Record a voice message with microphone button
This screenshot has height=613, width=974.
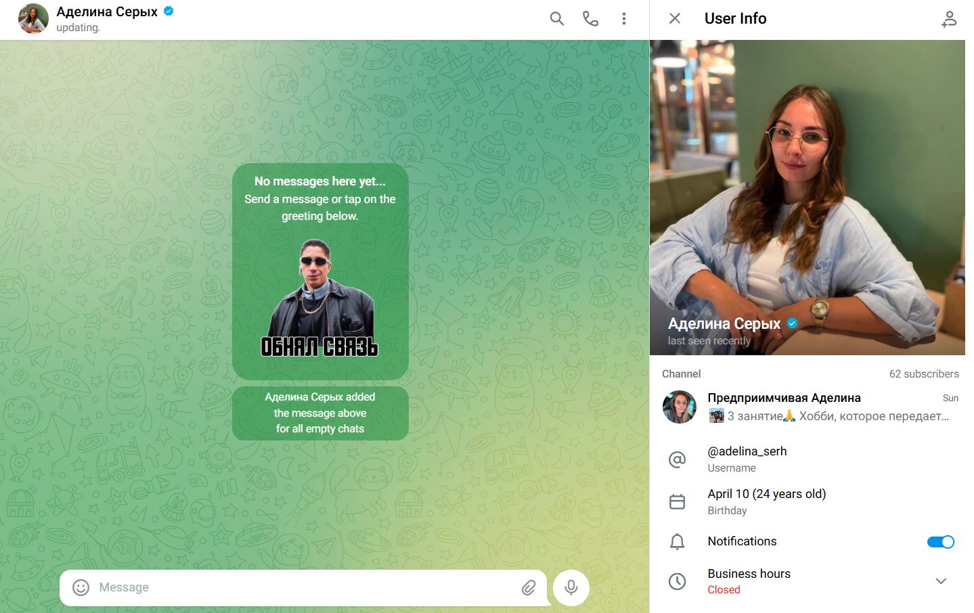(571, 587)
